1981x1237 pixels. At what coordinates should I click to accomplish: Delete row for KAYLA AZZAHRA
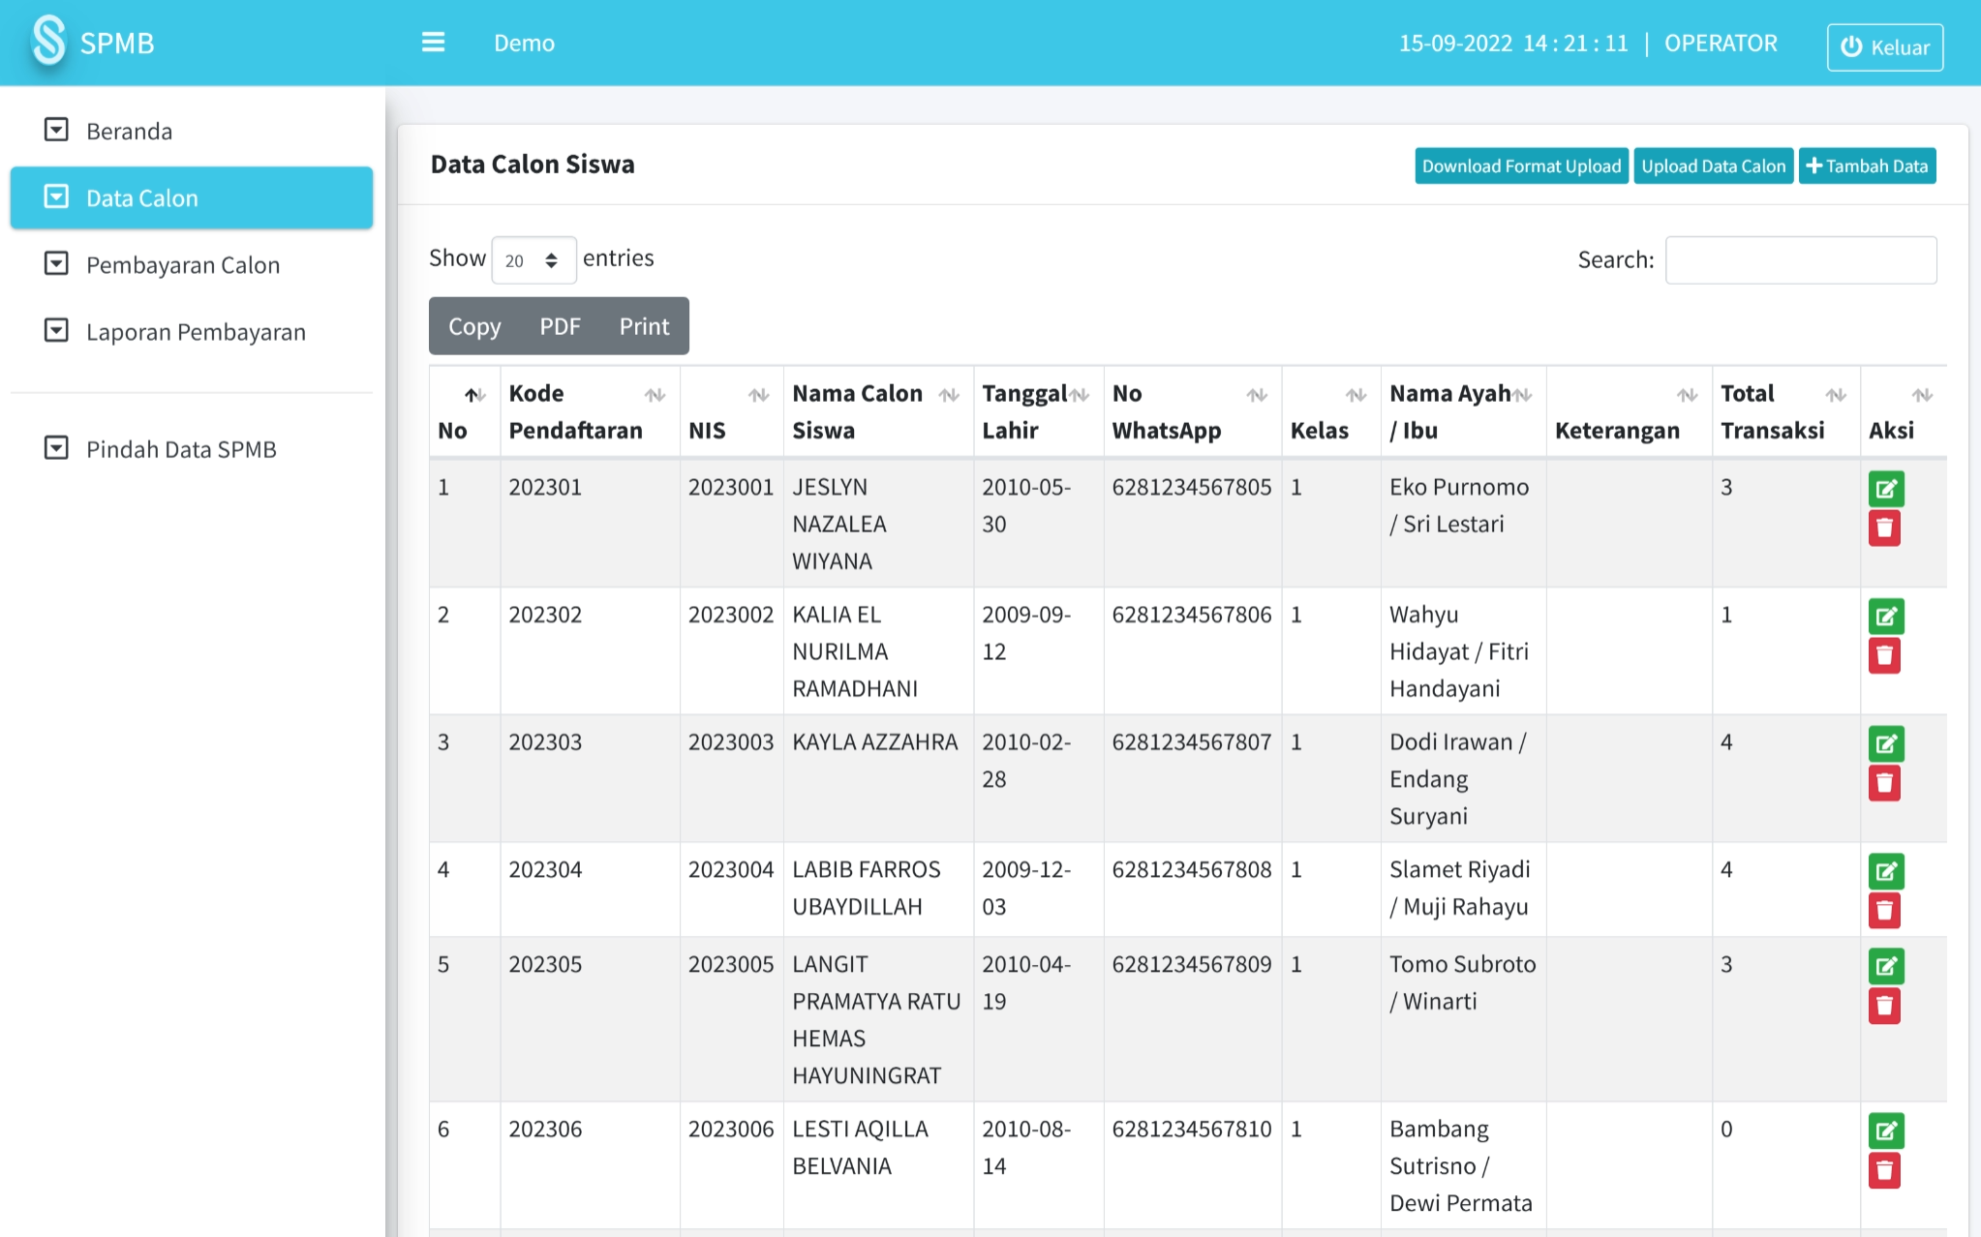point(1884,784)
